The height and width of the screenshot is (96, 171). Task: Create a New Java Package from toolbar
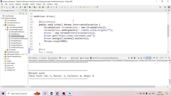coord(40,7)
